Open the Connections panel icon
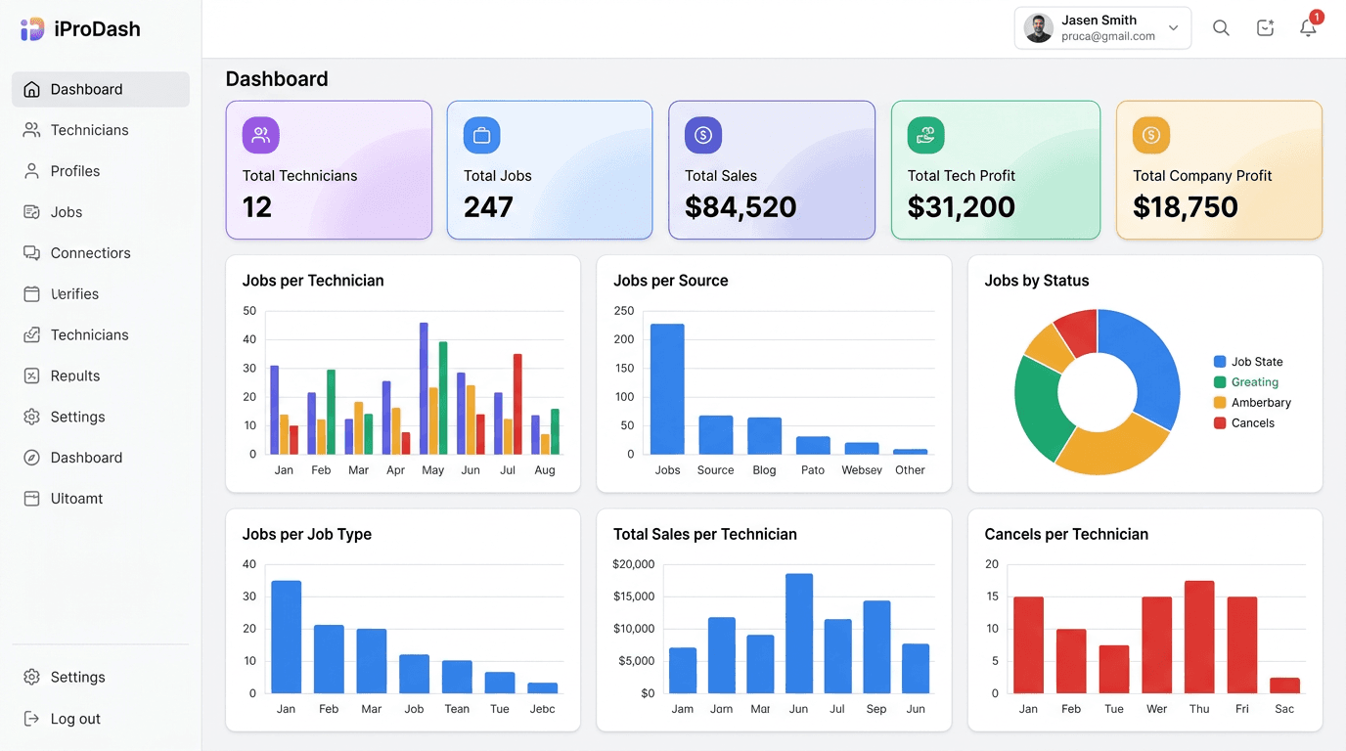This screenshot has width=1346, height=751. (32, 252)
